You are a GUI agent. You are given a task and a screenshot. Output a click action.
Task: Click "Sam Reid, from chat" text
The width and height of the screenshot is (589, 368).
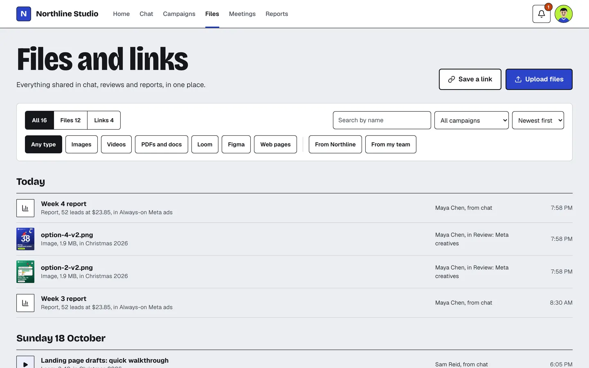(x=461, y=364)
